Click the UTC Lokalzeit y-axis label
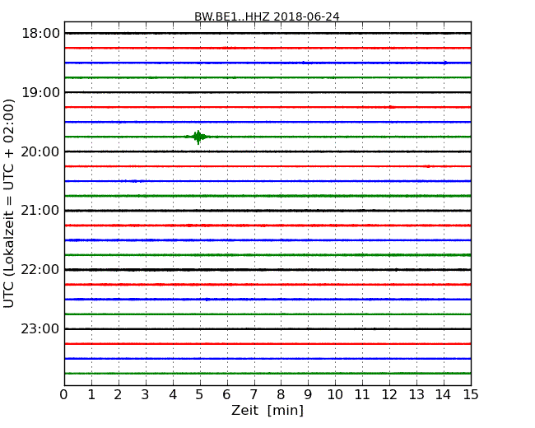Viewport: 535px width, 428px height. click(x=9, y=203)
